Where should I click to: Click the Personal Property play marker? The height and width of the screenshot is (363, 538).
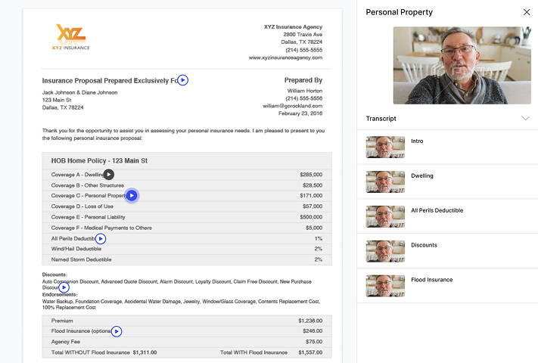pyautogui.click(x=132, y=196)
